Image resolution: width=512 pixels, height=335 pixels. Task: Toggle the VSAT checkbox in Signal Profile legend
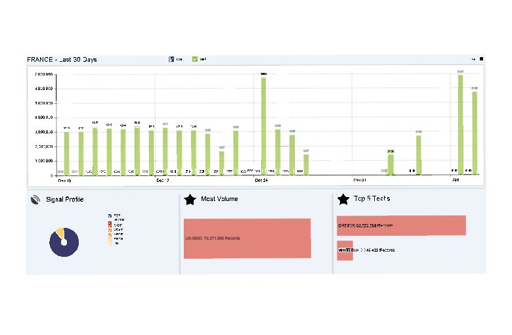(110, 230)
